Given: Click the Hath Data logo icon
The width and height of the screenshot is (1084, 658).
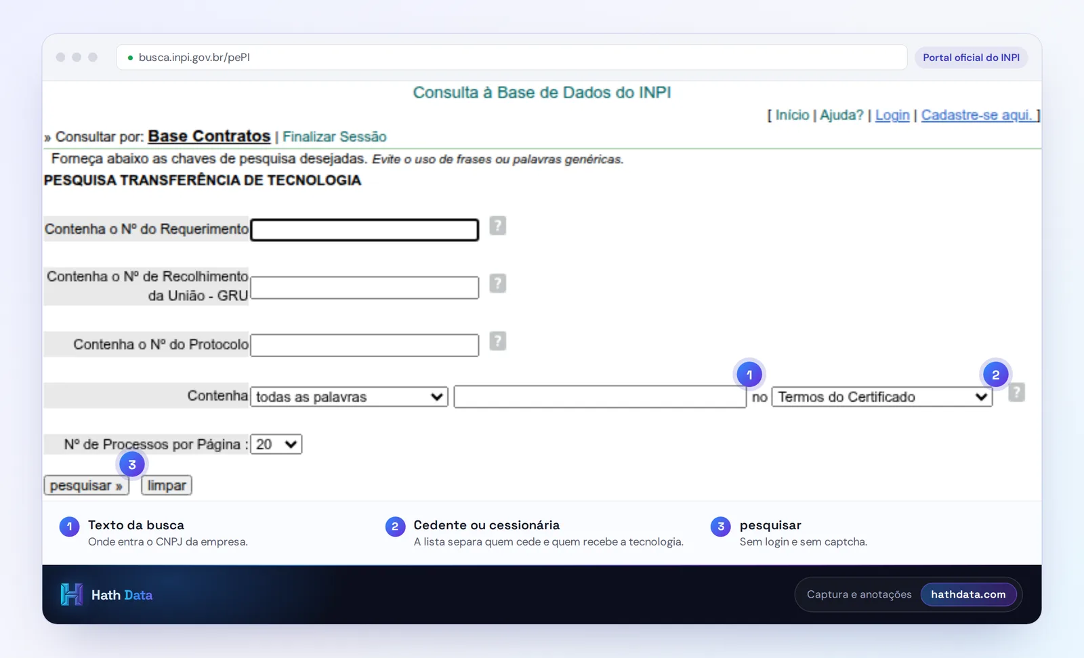Looking at the screenshot, I should pyautogui.click(x=71, y=594).
